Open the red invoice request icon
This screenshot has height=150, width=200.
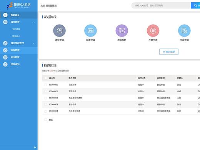153,31
